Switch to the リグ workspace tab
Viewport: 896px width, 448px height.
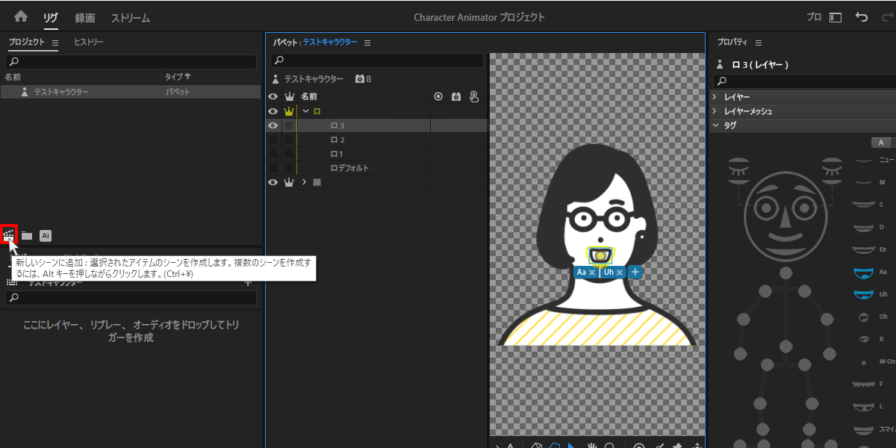(51, 17)
